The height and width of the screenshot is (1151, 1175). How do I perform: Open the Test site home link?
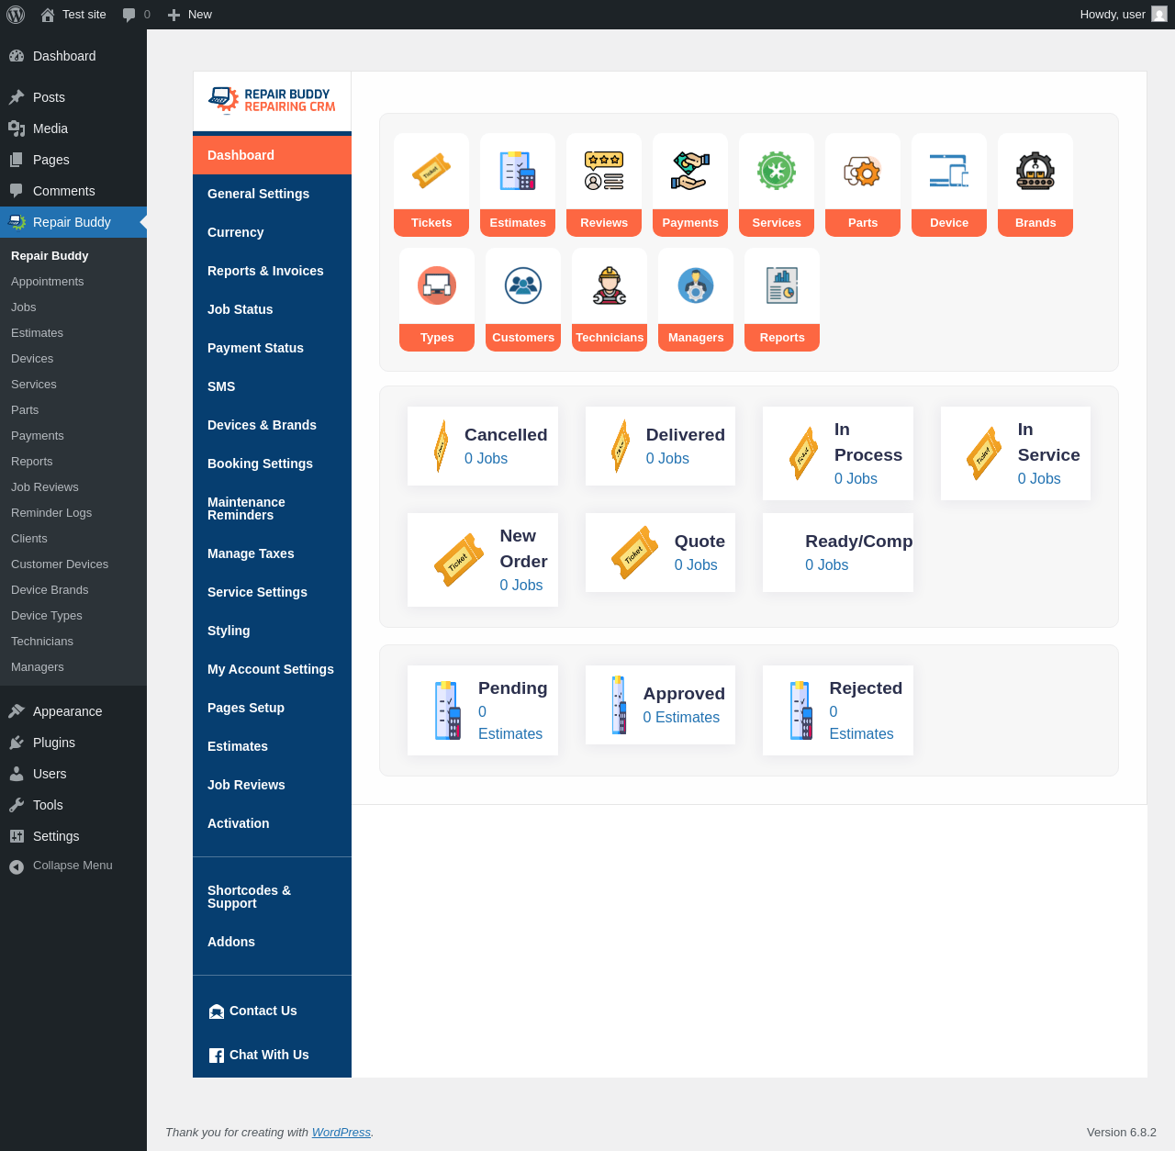(73, 15)
